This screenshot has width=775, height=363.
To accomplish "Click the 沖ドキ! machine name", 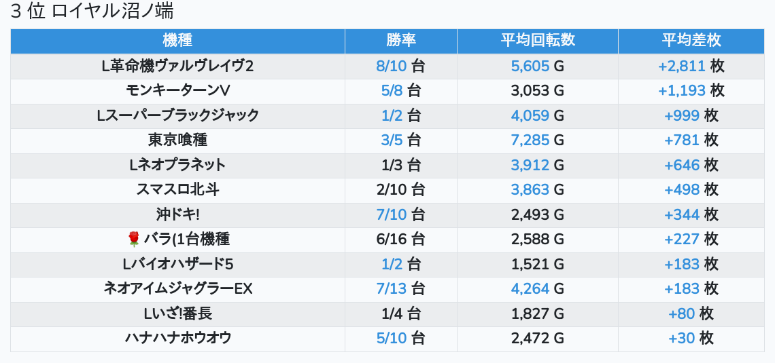I will [177, 214].
